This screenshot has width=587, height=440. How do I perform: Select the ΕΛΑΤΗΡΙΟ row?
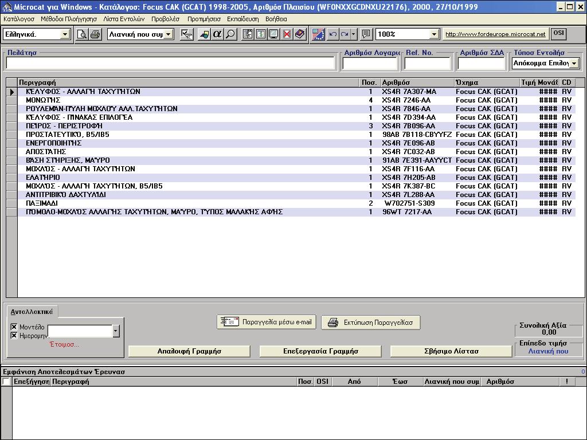pyautogui.click(x=296, y=178)
